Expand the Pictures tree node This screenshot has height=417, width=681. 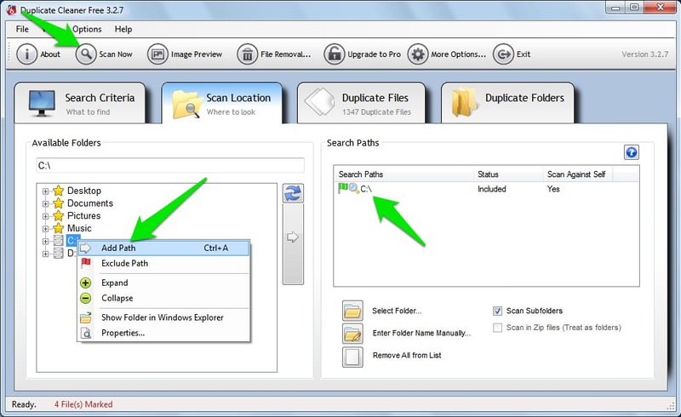pos(46,216)
